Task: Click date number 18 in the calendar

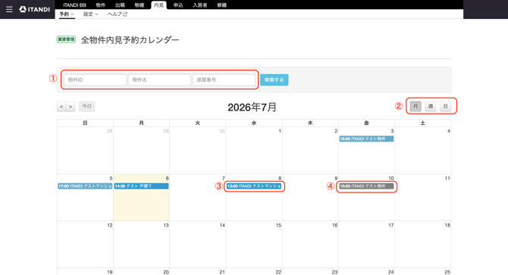Action: (447, 225)
